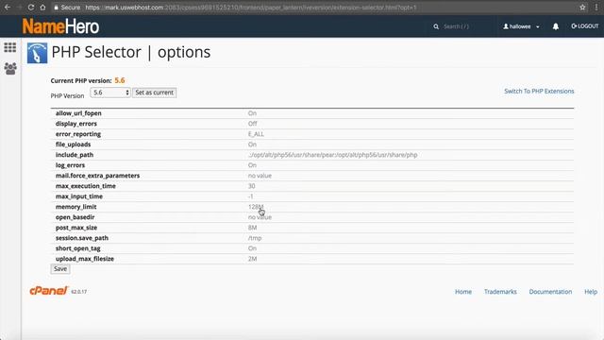Open the hallowee user dropdown
This screenshot has width=604, height=340.
(521, 26)
